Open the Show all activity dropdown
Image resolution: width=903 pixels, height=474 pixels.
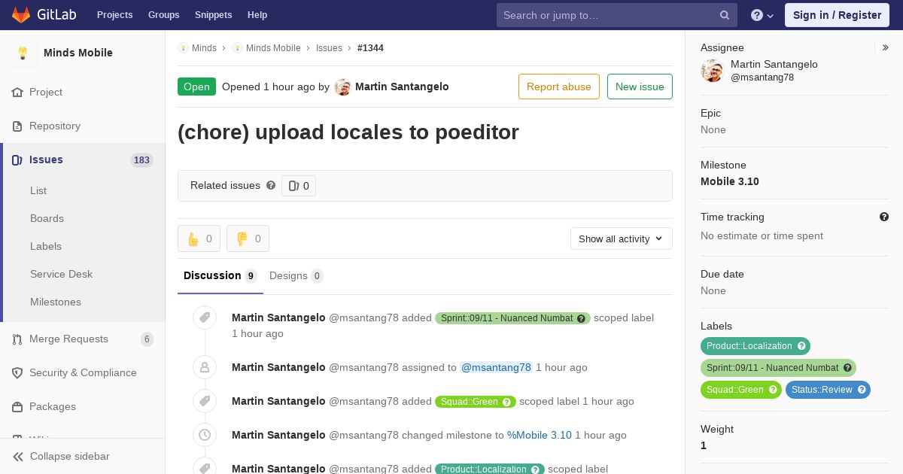point(622,239)
